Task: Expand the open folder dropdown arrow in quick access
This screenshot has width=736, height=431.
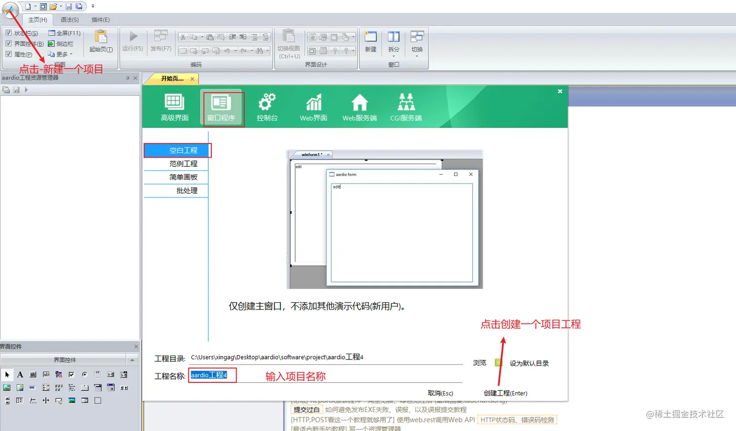Action: tap(61, 6)
